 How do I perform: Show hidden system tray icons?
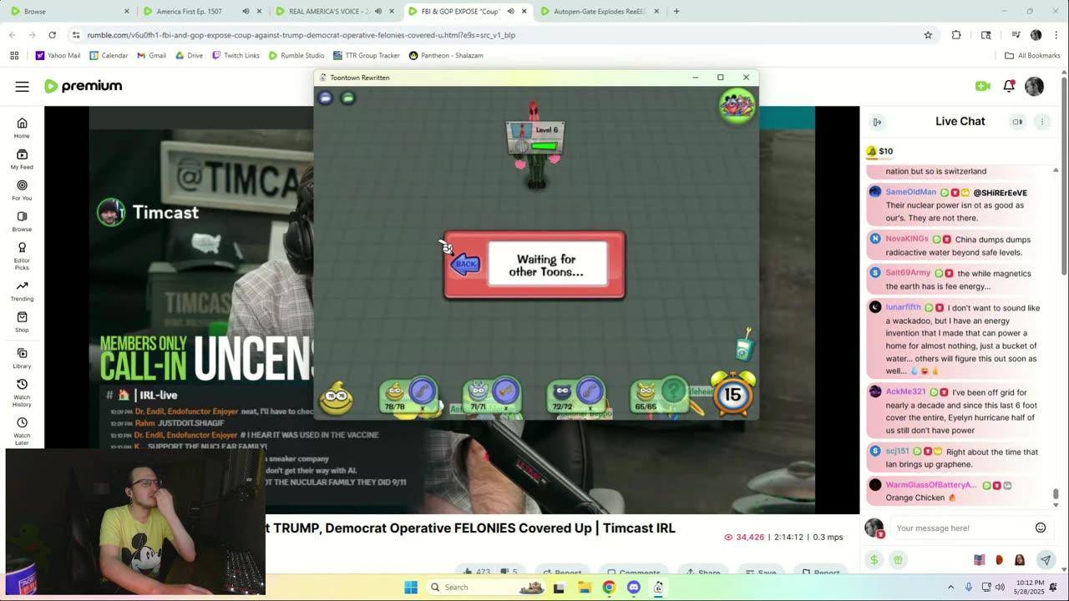(950, 588)
